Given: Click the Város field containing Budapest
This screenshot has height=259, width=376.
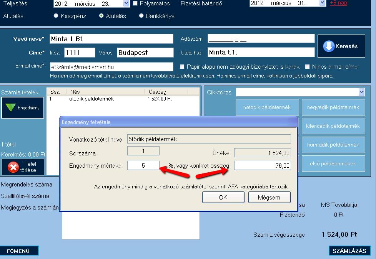Looking at the screenshot, I should (145, 53).
